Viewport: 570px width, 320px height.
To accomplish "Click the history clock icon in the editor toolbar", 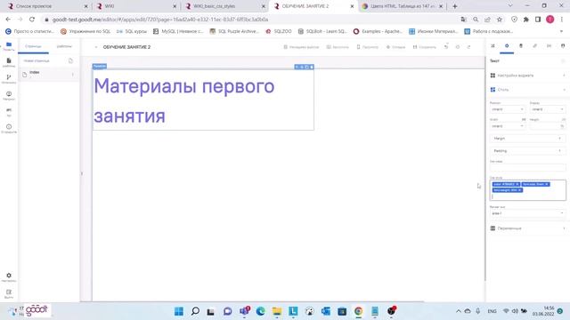I will pyautogui.click(x=457, y=47).
